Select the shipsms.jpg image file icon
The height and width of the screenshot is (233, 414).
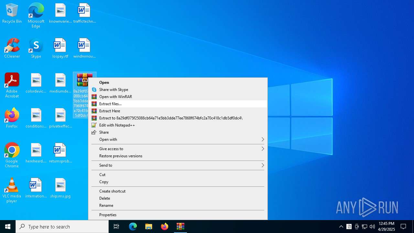coord(60,188)
